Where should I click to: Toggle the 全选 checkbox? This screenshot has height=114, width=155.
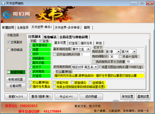tap(40, 41)
